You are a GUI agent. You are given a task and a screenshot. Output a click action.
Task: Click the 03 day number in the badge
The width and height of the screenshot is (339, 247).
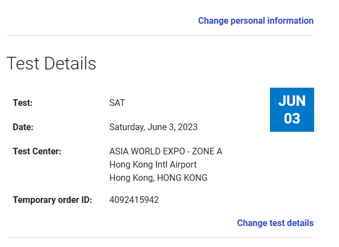(x=292, y=119)
